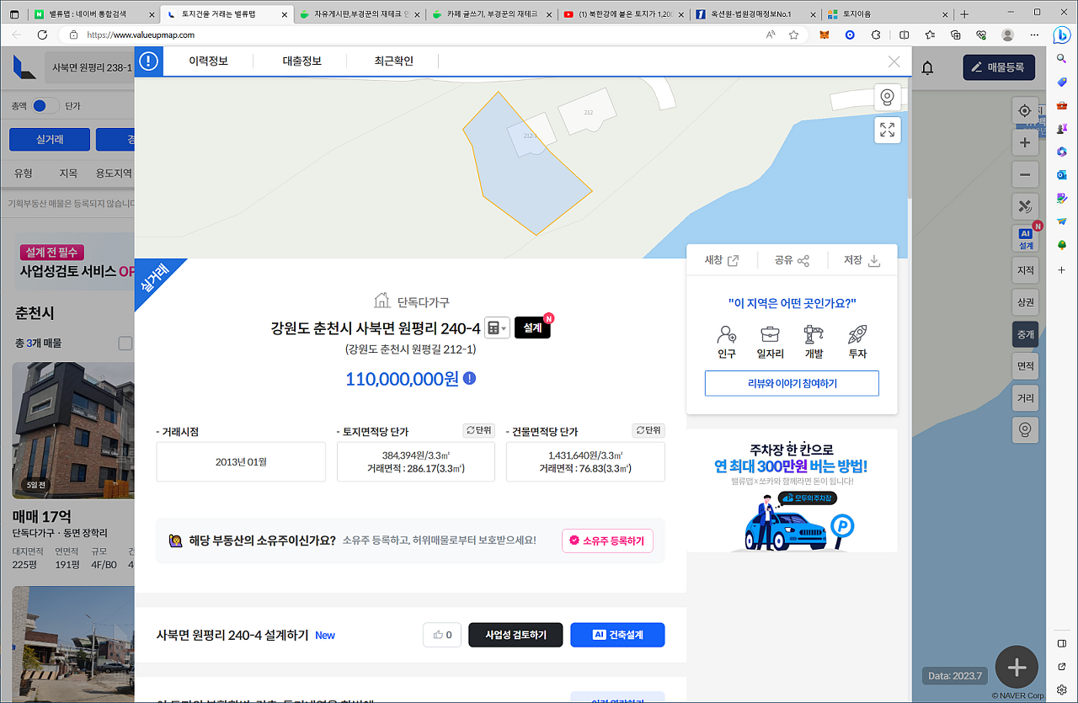Screen dimensions: 1078x703
Task: Open the 개발 development info icon
Action: pos(814,343)
